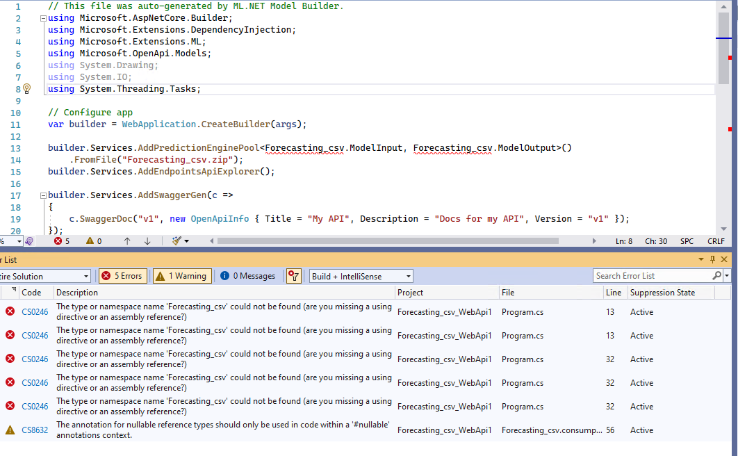The height and width of the screenshot is (456, 738).
Task: Sort by the Line column header
Action: (x=614, y=292)
